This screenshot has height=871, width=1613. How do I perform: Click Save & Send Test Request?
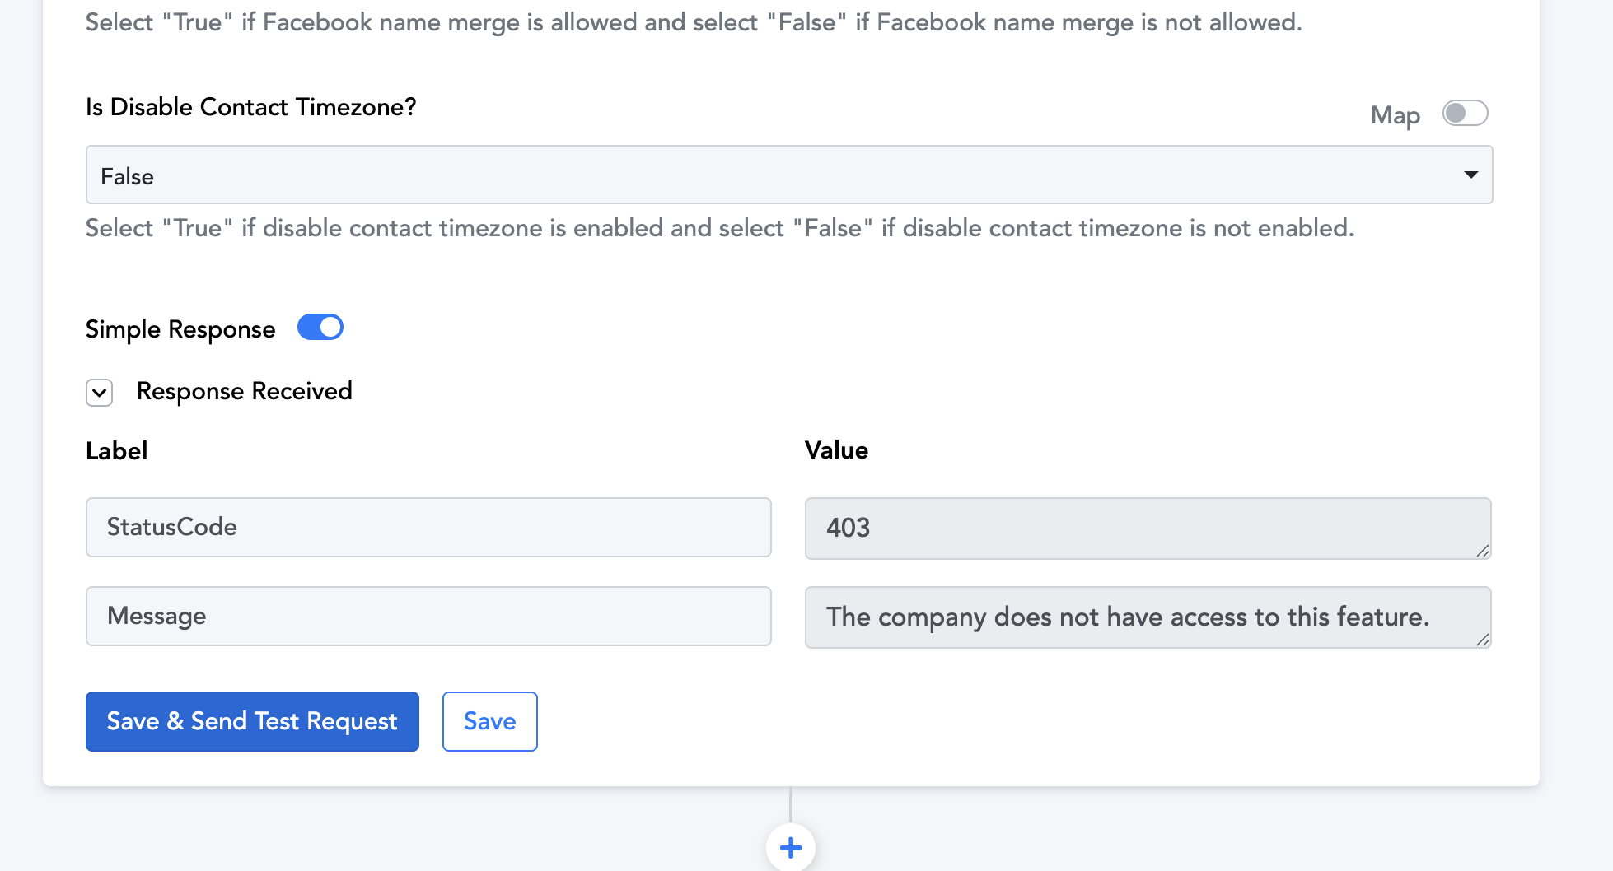coord(252,721)
